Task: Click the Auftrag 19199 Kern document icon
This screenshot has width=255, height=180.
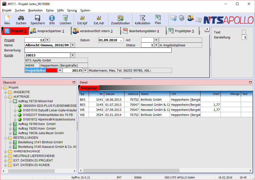Action: coord(15,124)
